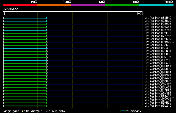Select the UniRef100_B6U0S1 label
The image size is (176, 113).
point(158,88)
